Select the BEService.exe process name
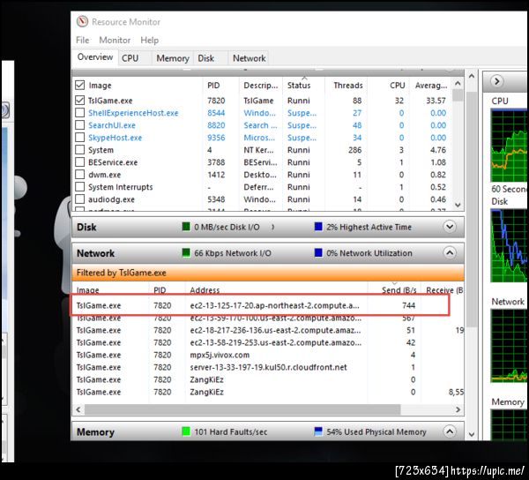The width and height of the screenshot is (529, 480). (113, 162)
